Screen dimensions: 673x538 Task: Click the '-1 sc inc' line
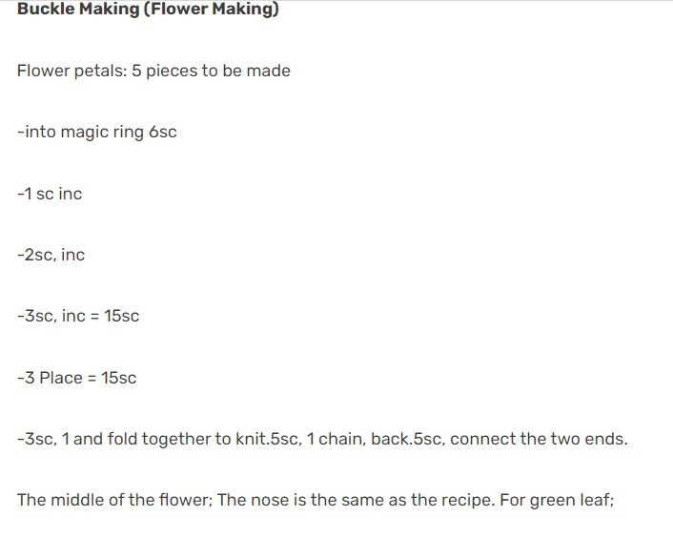coord(50,194)
